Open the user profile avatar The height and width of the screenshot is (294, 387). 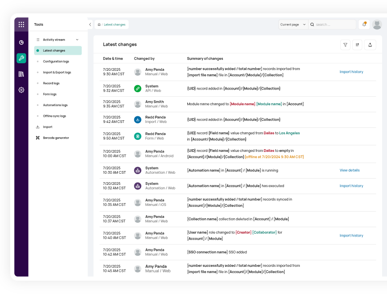coord(377,24)
